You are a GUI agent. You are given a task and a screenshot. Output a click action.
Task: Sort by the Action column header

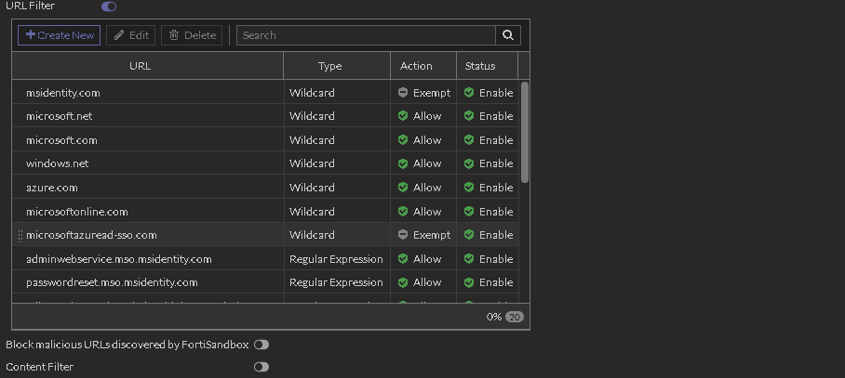point(416,66)
